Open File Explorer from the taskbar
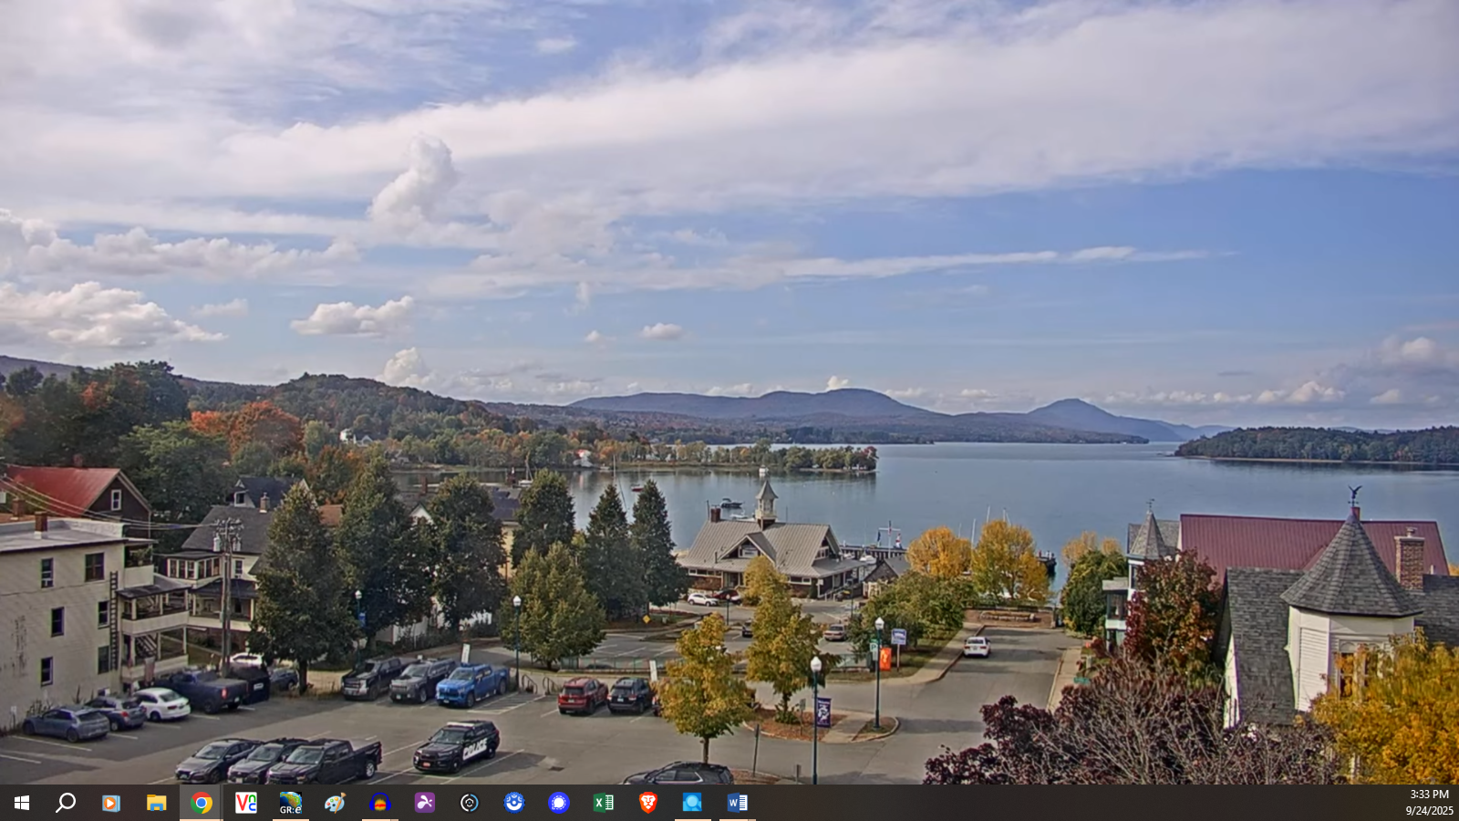This screenshot has height=821, width=1459. (156, 803)
